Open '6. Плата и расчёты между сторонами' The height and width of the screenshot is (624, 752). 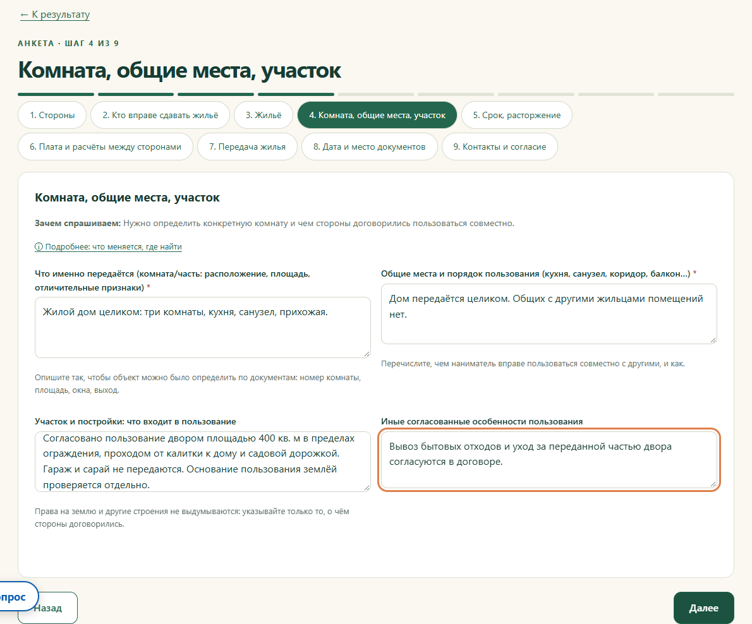106,147
